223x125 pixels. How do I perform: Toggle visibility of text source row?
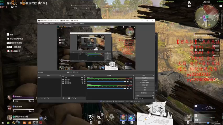tap(82, 77)
